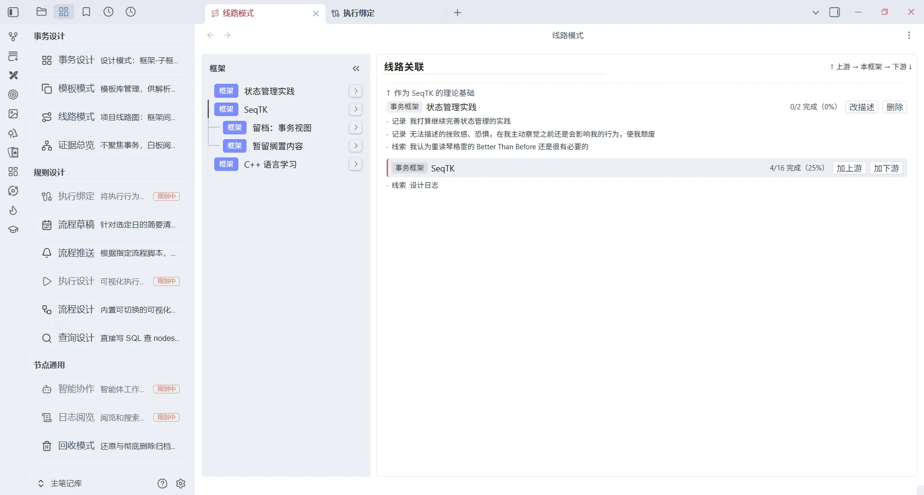The image size is (924, 495).
Task: Open 模板模式 item in sidebar
Action: [110, 89]
